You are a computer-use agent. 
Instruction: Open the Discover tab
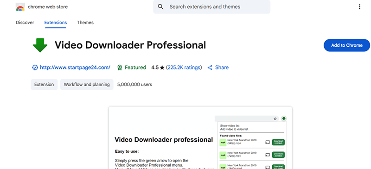(25, 22)
